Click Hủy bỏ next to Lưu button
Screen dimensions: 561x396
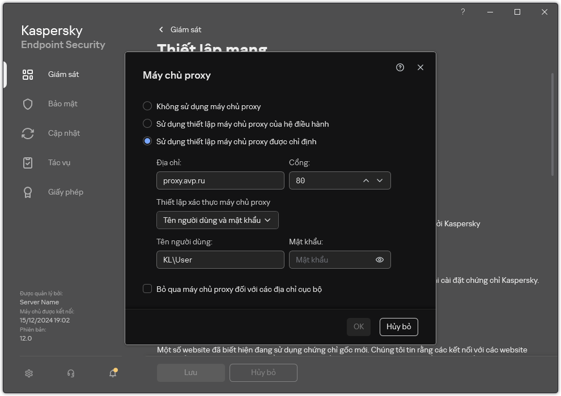click(263, 373)
